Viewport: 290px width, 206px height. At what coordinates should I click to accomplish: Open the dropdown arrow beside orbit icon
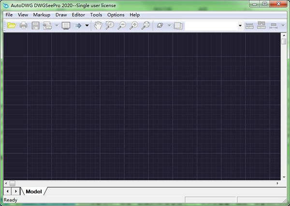[169, 25]
